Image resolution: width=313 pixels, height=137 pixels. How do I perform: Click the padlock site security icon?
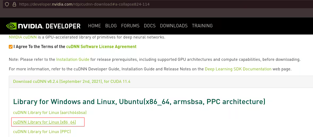[14, 4]
